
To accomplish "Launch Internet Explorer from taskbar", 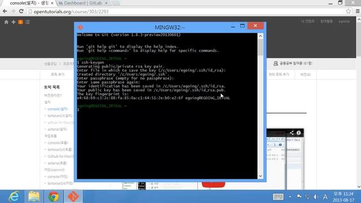I will 14,197.
